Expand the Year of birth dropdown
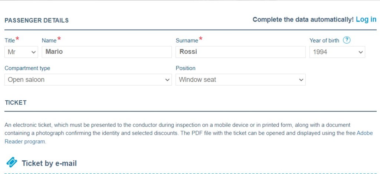The height and width of the screenshot is (174, 380). tap(337, 52)
